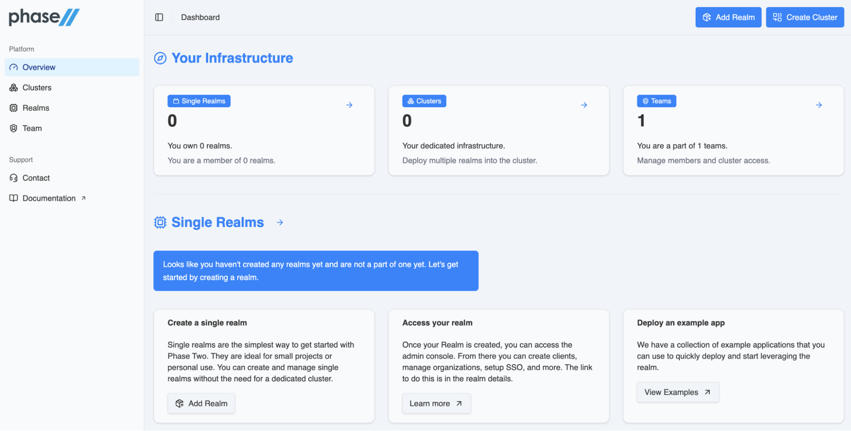The image size is (851, 431).
Task: Click Add Realm in the top bar
Action: (728, 17)
